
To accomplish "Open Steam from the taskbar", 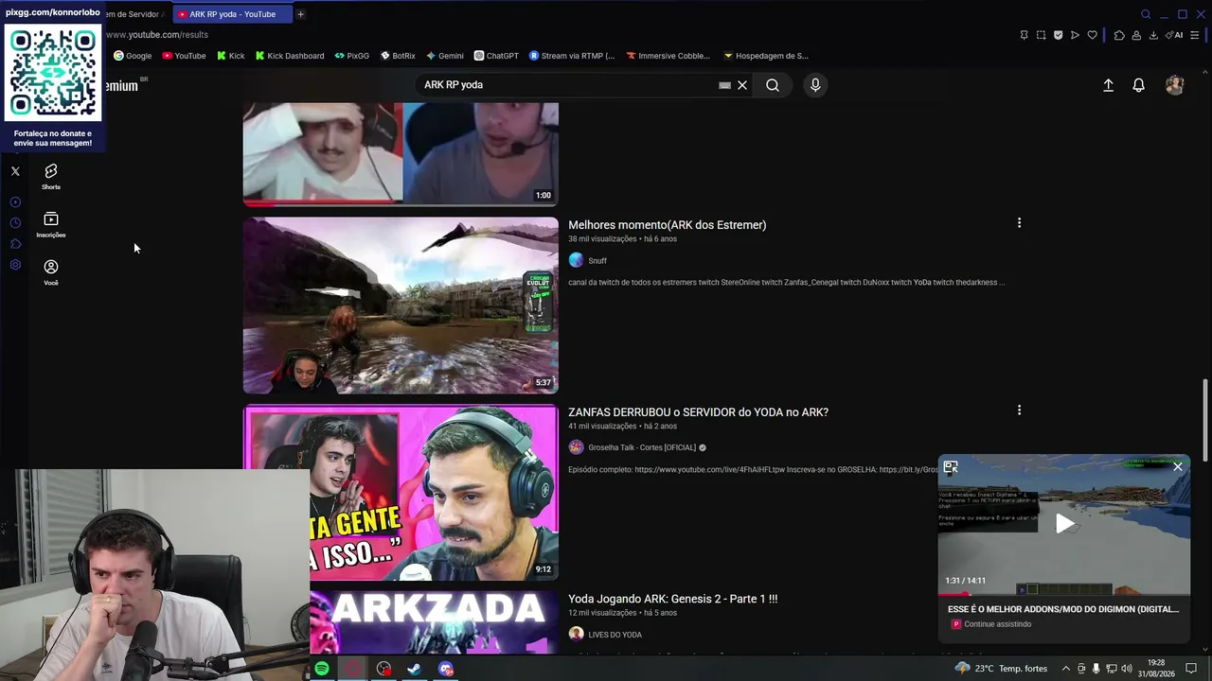I will (414, 669).
